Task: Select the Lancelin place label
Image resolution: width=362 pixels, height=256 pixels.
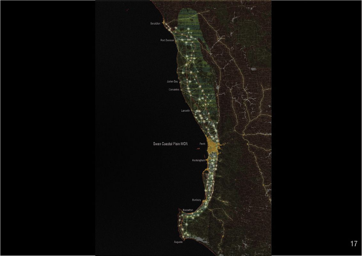Action: pos(185,111)
